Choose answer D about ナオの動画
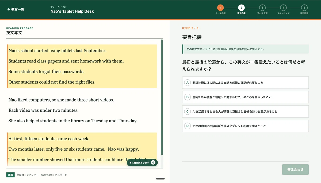 [x=245, y=126]
